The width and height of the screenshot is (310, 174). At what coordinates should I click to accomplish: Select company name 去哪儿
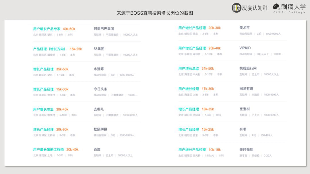point(99,109)
